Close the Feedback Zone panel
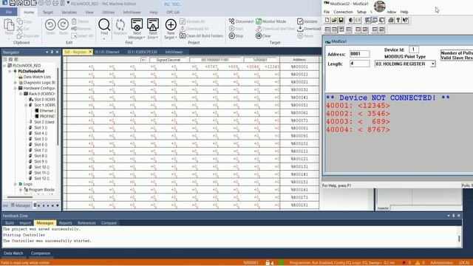This screenshot has width=473, height=266. [x=459, y=216]
